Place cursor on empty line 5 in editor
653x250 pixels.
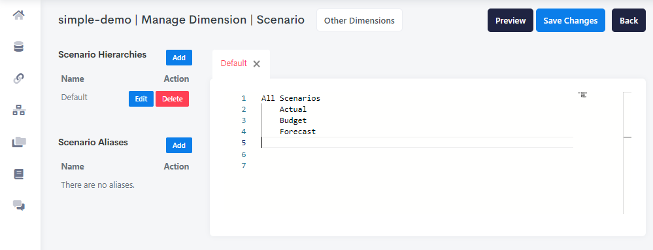click(x=417, y=143)
